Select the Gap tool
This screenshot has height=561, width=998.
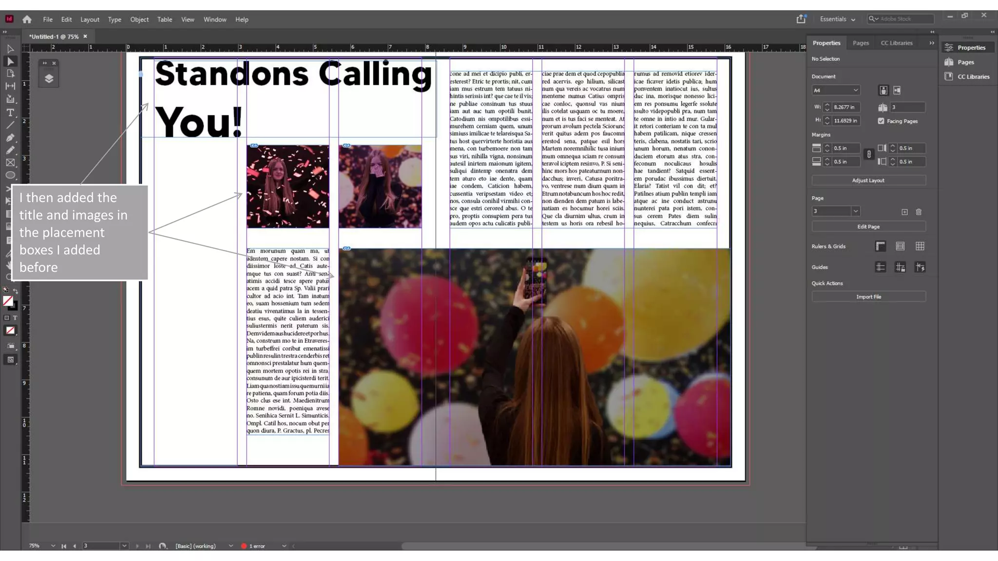10,86
